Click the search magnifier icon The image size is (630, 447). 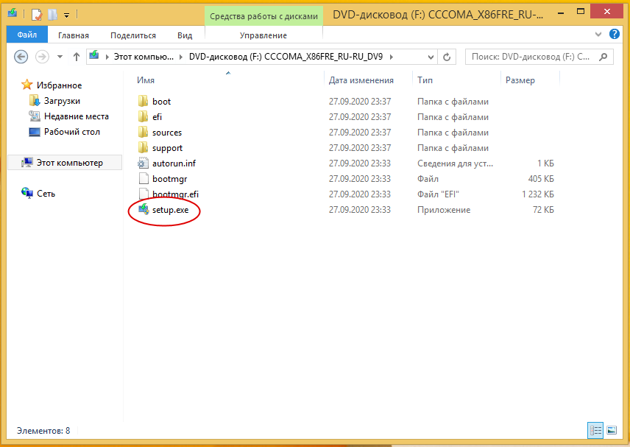[603, 57]
